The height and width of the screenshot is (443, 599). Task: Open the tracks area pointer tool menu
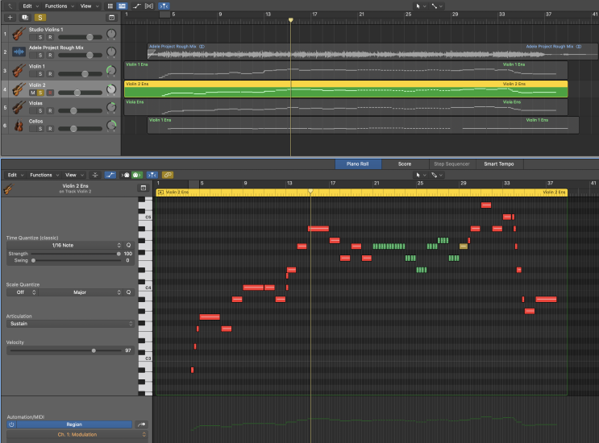coord(421,6)
